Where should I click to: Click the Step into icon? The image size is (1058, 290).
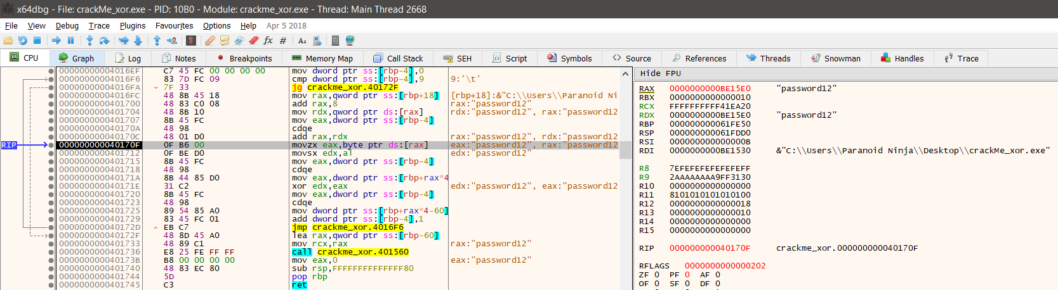point(89,41)
